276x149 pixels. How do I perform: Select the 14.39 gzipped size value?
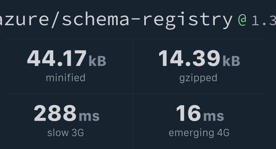click(189, 58)
